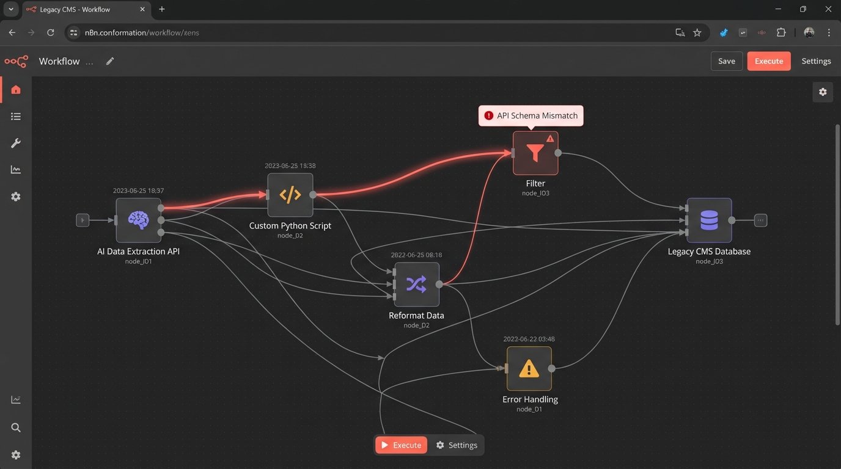Image resolution: width=841 pixels, height=469 pixels.
Task: Click the search magnifier in left sidebar
Action: pyautogui.click(x=16, y=427)
